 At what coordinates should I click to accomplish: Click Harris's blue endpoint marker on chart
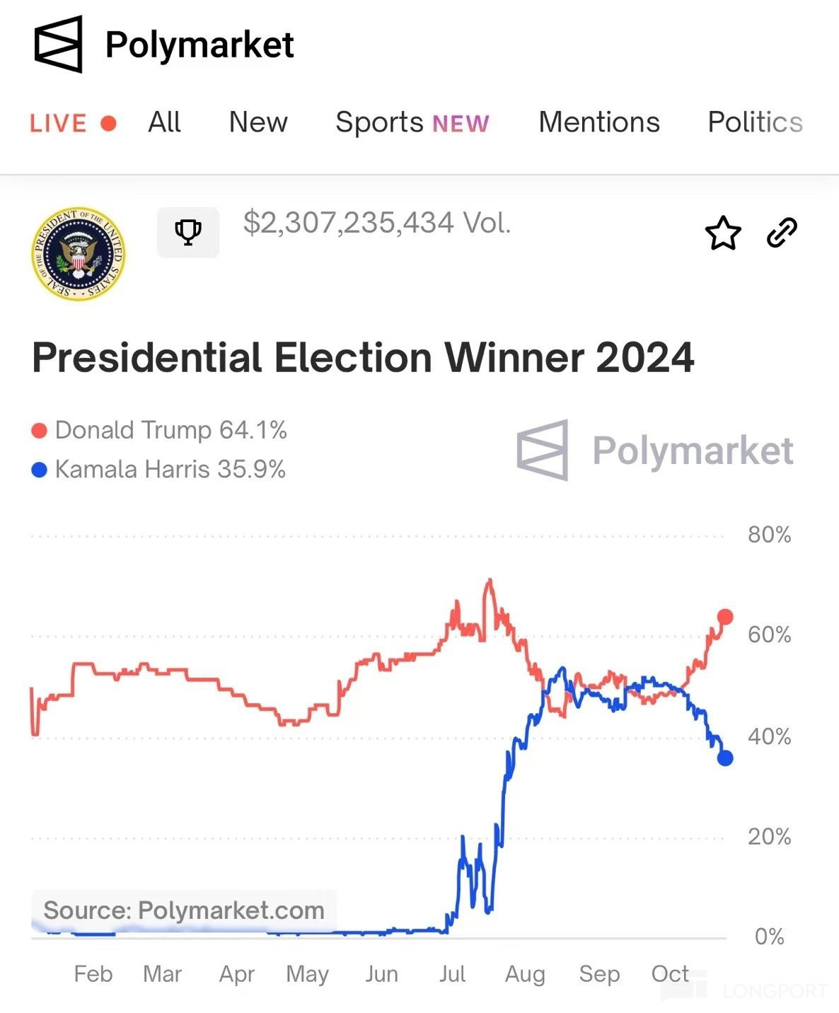point(725,758)
